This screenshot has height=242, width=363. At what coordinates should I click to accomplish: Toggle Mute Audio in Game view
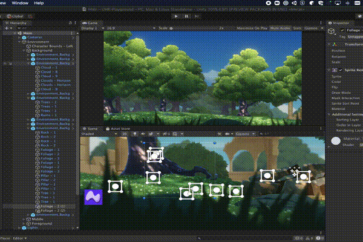click(280, 28)
